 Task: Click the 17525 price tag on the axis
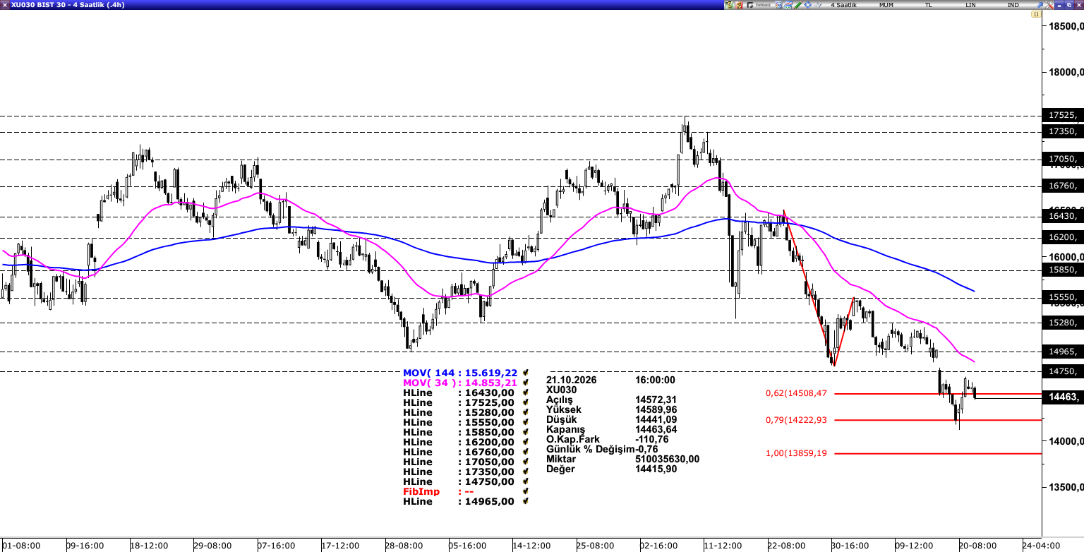click(1063, 115)
